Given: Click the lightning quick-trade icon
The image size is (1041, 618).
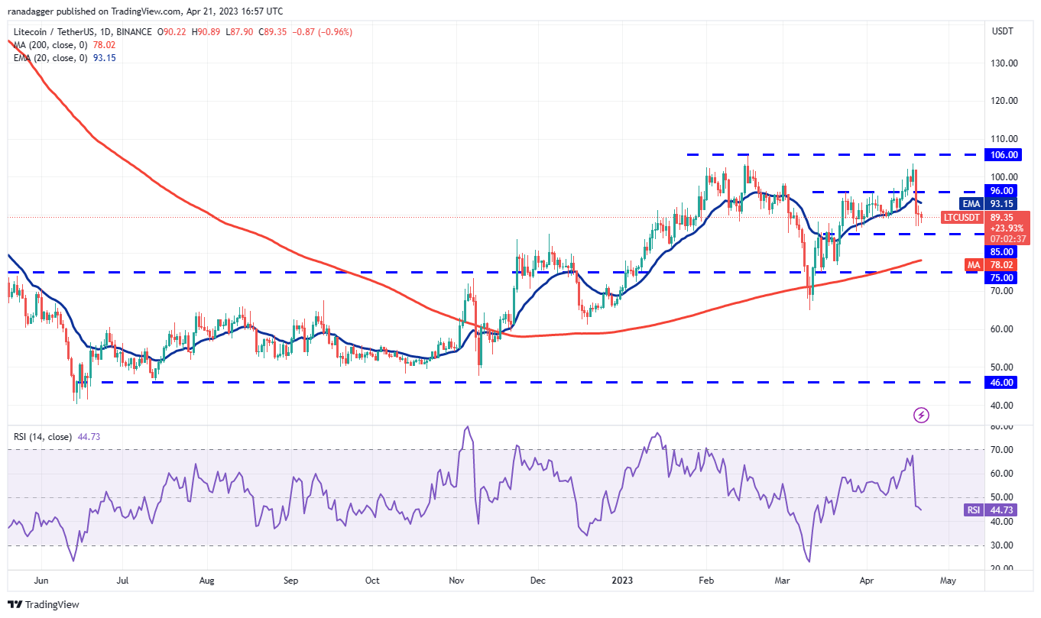Looking at the screenshot, I should [921, 415].
